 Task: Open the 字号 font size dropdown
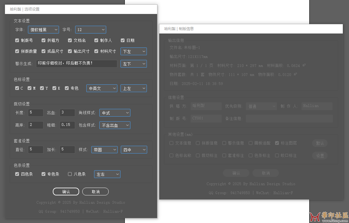click(90, 29)
